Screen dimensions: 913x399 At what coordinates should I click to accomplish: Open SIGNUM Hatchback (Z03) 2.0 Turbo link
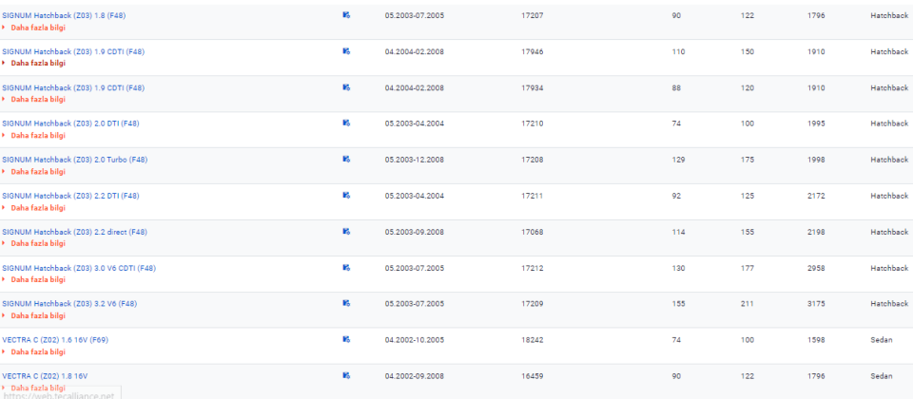coord(75,160)
